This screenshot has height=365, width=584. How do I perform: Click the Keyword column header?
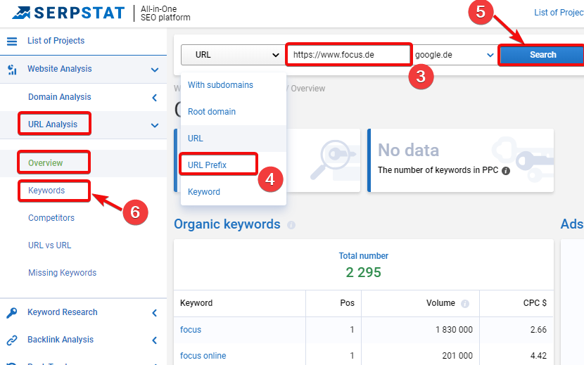point(196,303)
